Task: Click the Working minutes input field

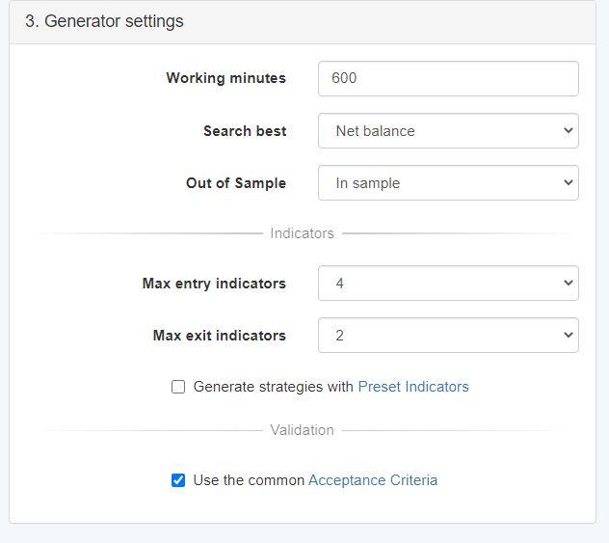Action: (448, 78)
